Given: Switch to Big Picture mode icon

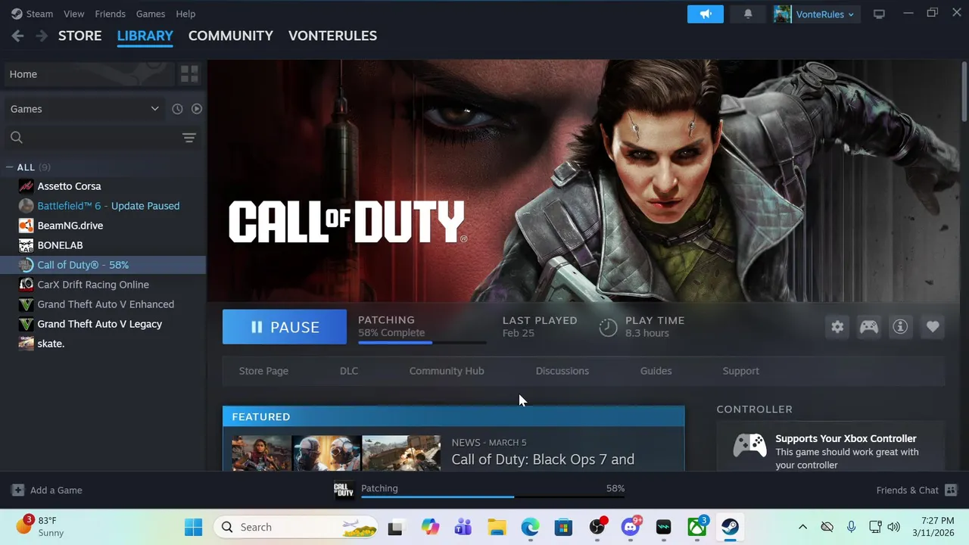Looking at the screenshot, I should click(879, 14).
